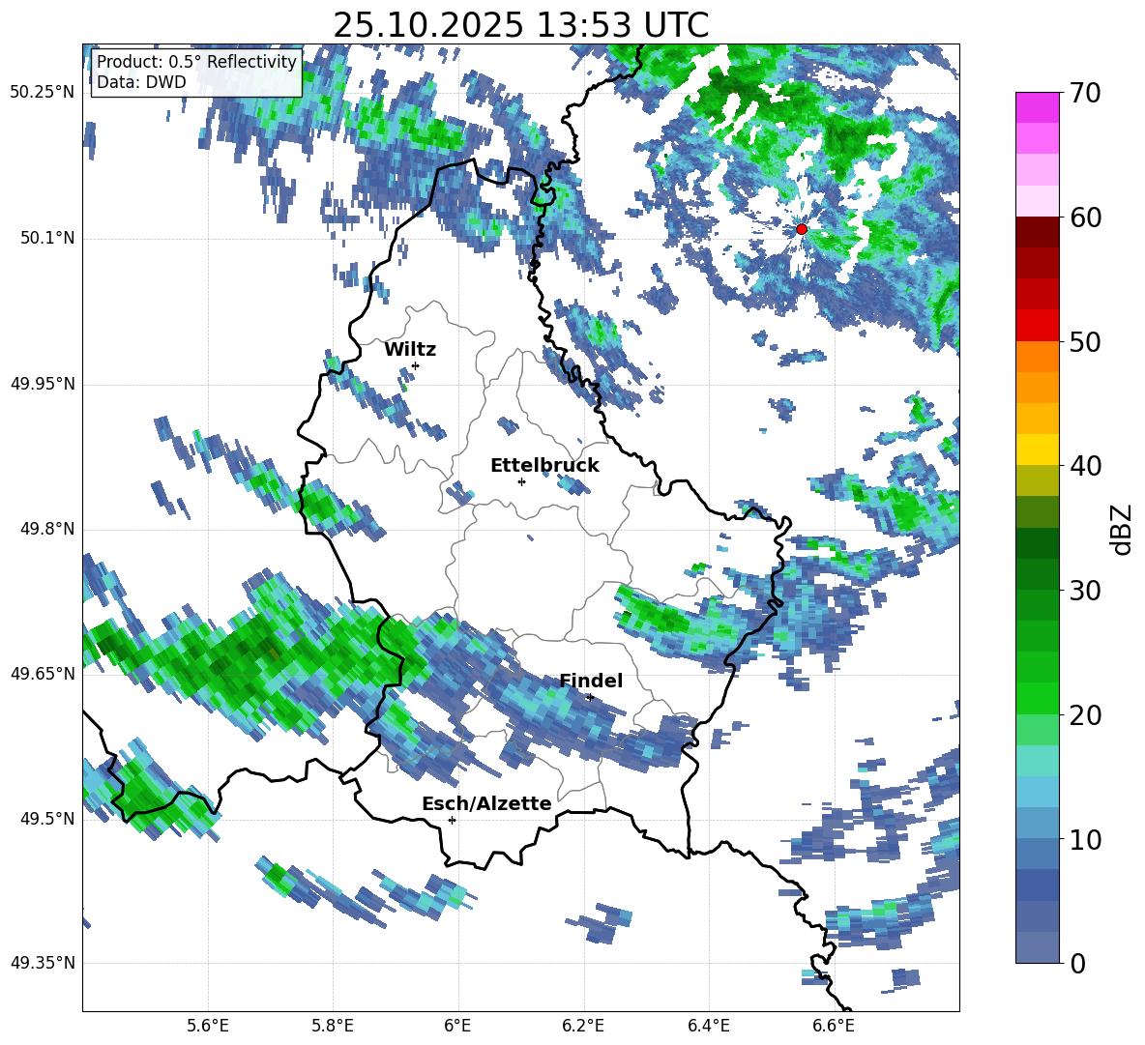Click the 50.1°N latitude label
The image size is (1145, 1045).
pyautogui.click(x=47, y=239)
